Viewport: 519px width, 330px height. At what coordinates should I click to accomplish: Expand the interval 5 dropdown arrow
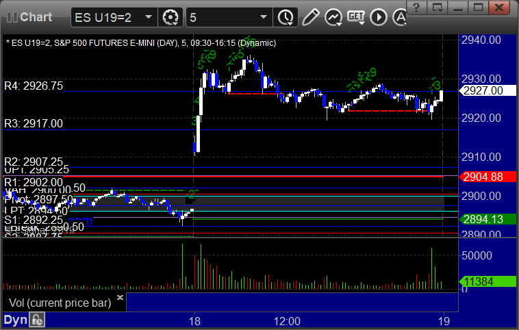pos(264,17)
